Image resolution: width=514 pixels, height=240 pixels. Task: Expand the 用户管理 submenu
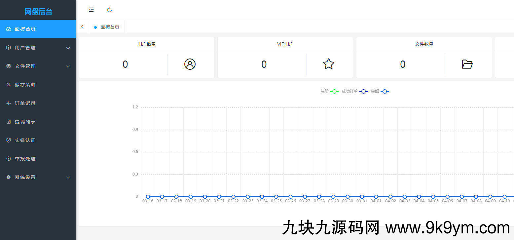68,48
